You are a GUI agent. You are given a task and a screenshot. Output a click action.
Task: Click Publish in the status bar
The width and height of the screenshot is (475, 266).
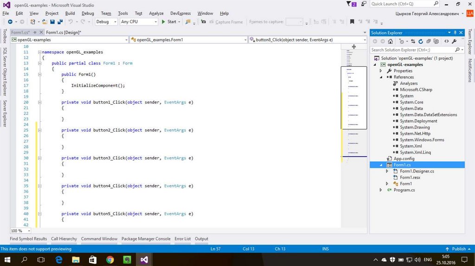(x=458, y=249)
